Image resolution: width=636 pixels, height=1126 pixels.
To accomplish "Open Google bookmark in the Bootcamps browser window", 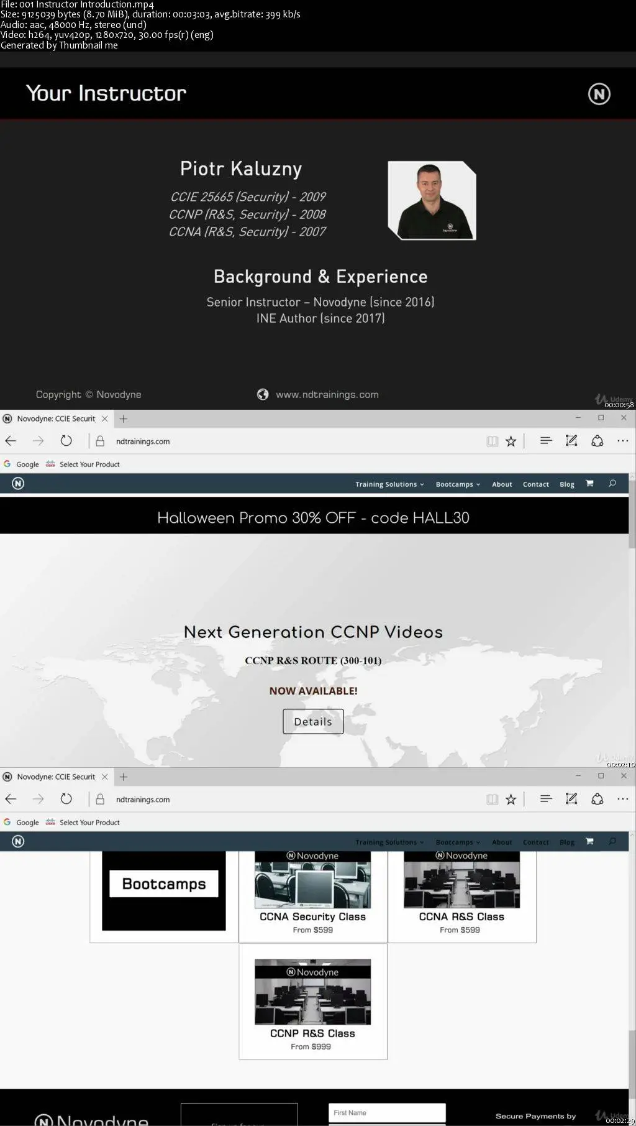I will tap(22, 823).
